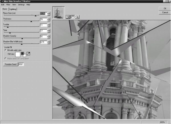The height and width of the screenshot is (124, 171).
Task: Pick fill color with eyedropper icon
Action: tap(29, 54)
